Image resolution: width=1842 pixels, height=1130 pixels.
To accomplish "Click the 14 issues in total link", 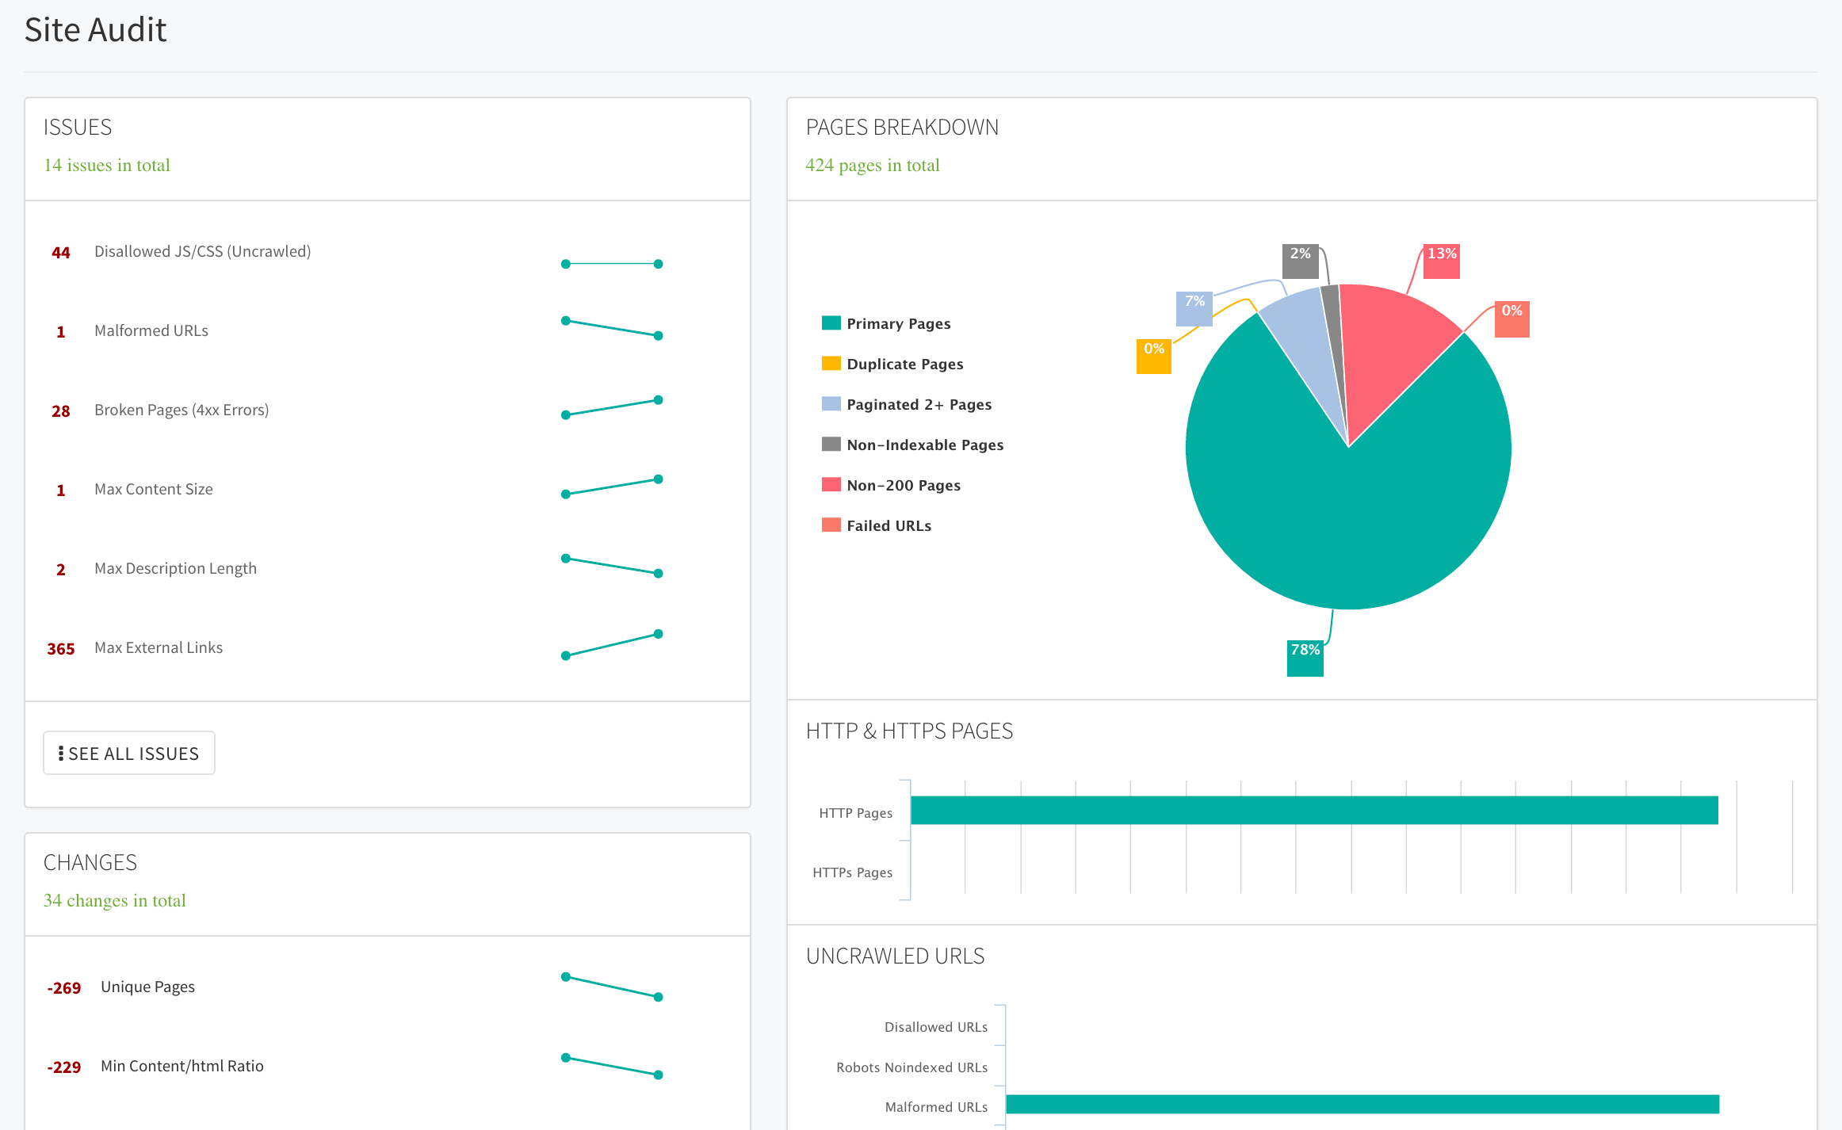I will click(107, 165).
